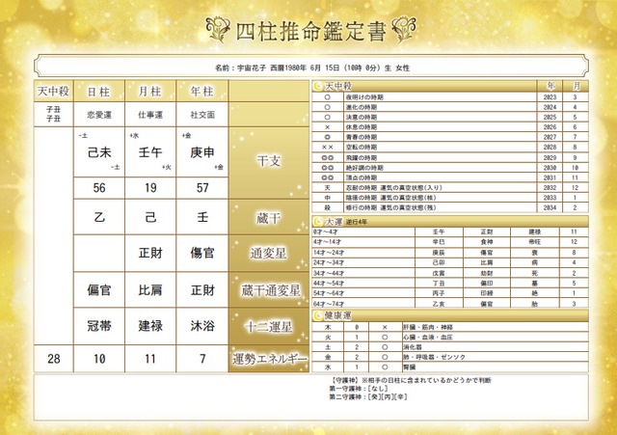
Task: Select the 64才～74才 age range
Action: point(329,304)
